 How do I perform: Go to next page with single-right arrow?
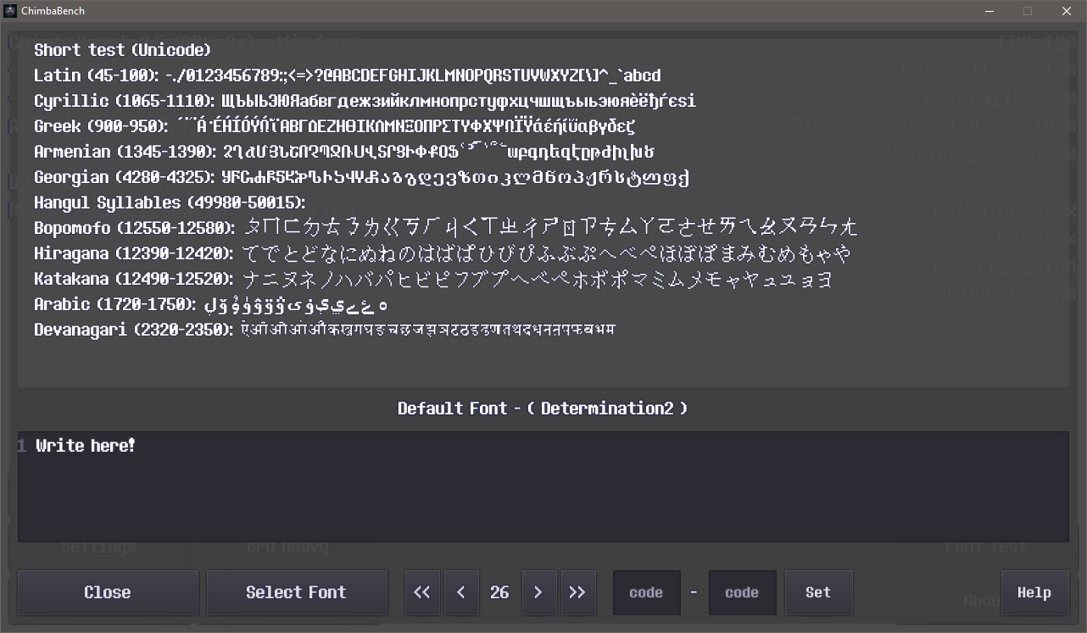(538, 592)
